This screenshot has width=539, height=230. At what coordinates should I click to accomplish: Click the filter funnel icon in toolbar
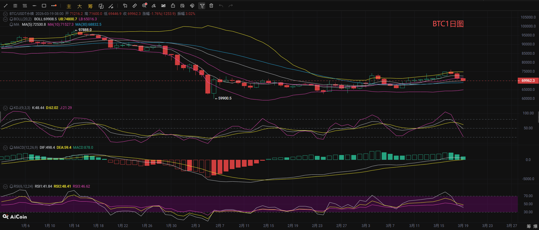pyautogui.click(x=202, y=6)
